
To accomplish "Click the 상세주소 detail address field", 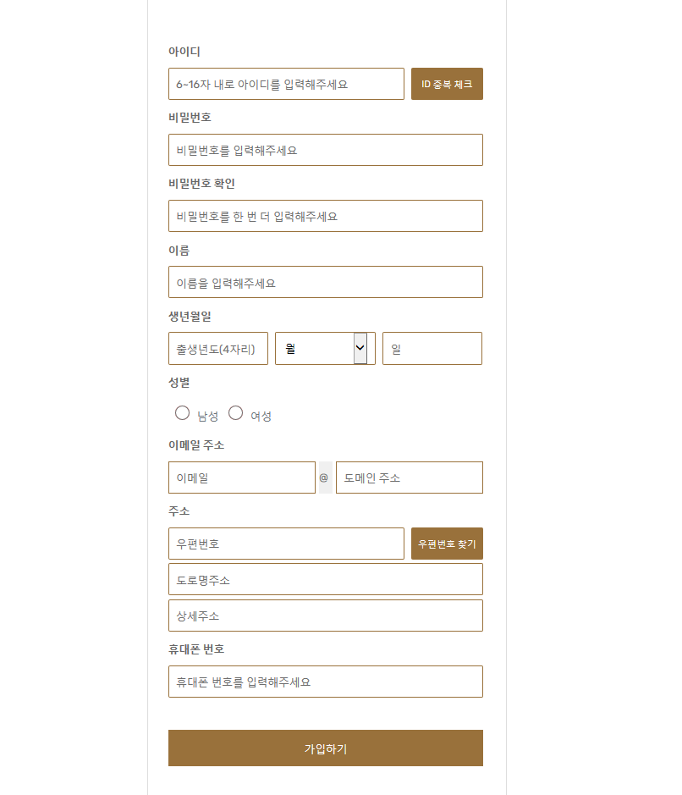I will (326, 616).
